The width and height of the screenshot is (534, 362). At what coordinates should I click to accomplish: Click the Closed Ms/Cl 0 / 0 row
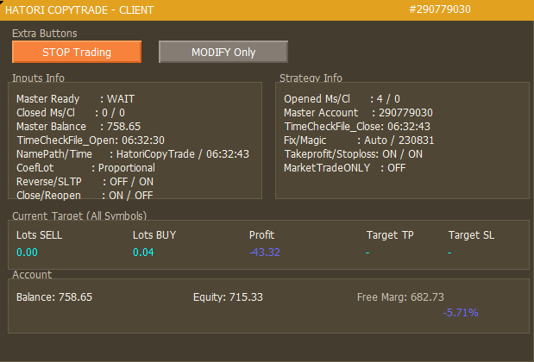pos(71,113)
